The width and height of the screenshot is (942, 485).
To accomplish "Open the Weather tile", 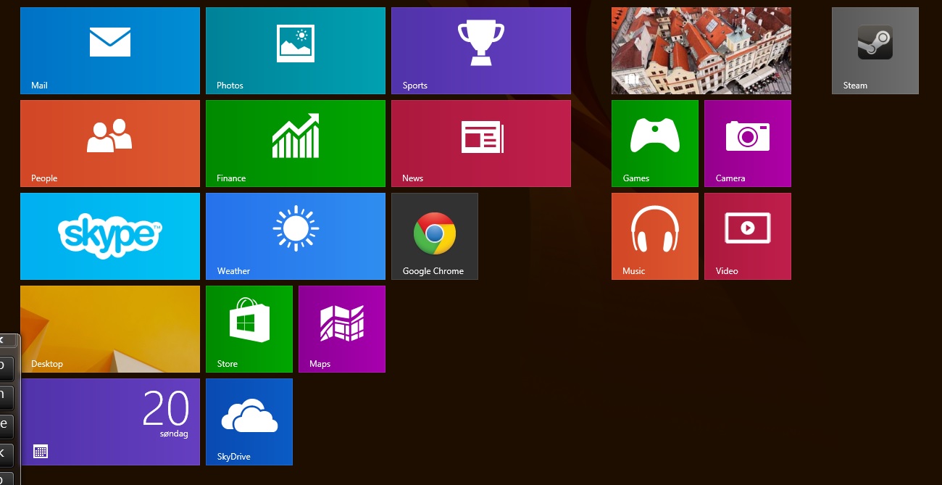I will click(x=296, y=236).
